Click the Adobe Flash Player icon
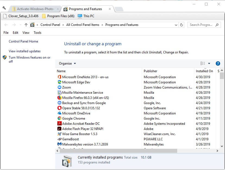Screen dimensions: 225x170 [x=59, y=129]
